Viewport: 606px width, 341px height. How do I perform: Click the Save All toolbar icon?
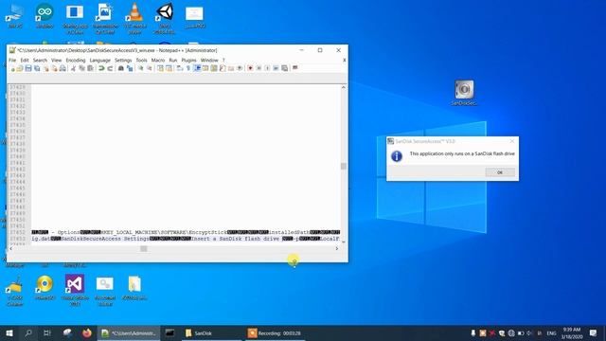point(37,68)
